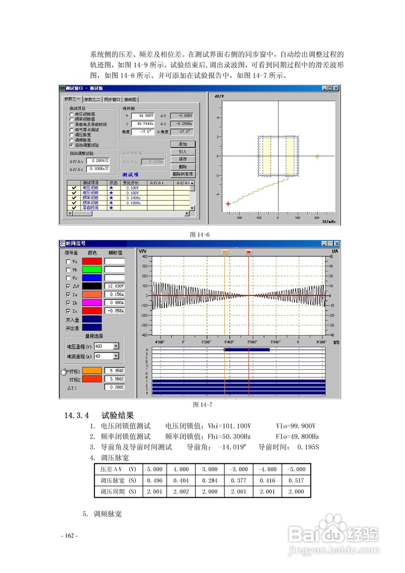This screenshot has width=405, height=573.
Task: Click the red cross marker on trajectory plot
Action: point(228,204)
